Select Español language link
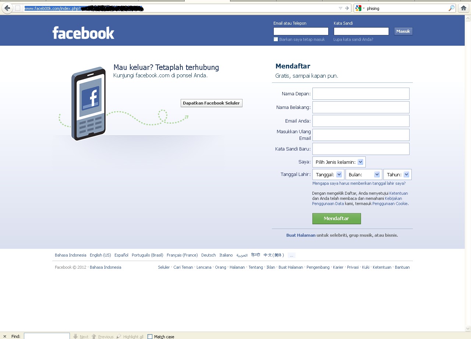471x339 pixels. coord(121,255)
